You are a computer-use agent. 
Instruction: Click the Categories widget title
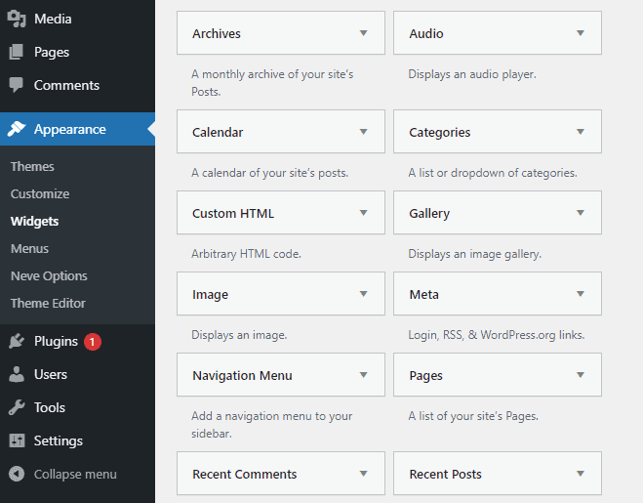(440, 132)
